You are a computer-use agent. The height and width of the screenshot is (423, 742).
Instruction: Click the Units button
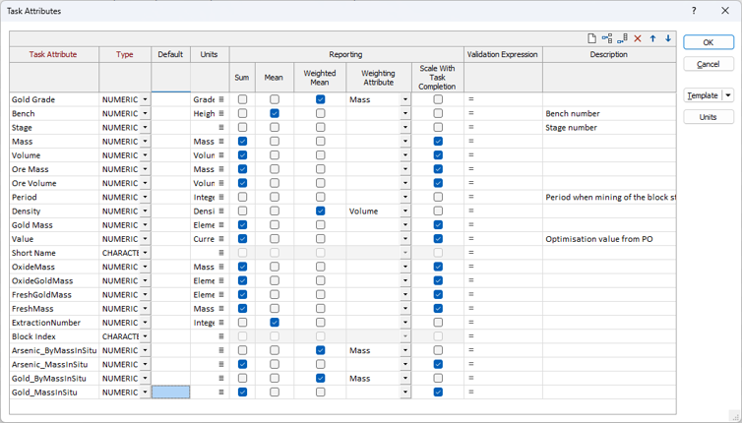708,117
